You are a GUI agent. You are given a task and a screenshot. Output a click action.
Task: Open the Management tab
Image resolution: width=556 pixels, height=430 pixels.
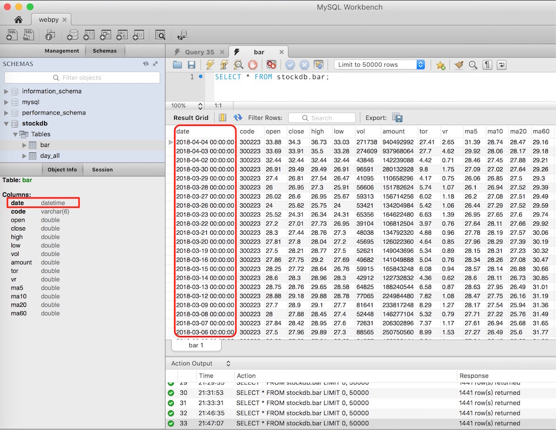(62, 50)
